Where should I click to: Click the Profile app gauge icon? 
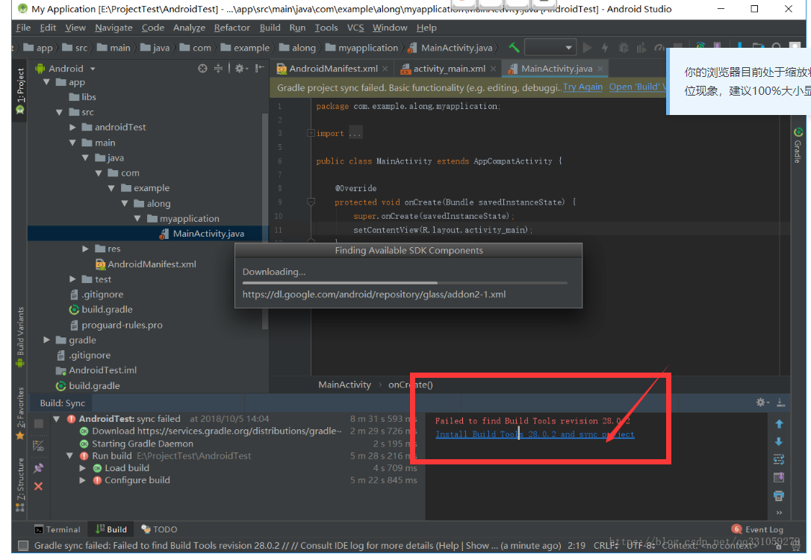[659, 48]
